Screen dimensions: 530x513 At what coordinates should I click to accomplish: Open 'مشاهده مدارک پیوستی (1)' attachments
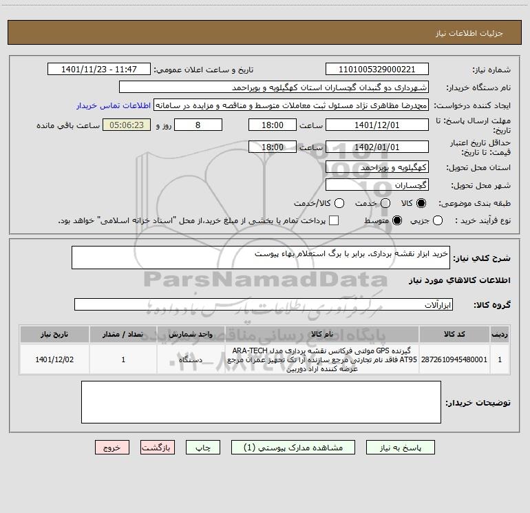click(x=293, y=448)
